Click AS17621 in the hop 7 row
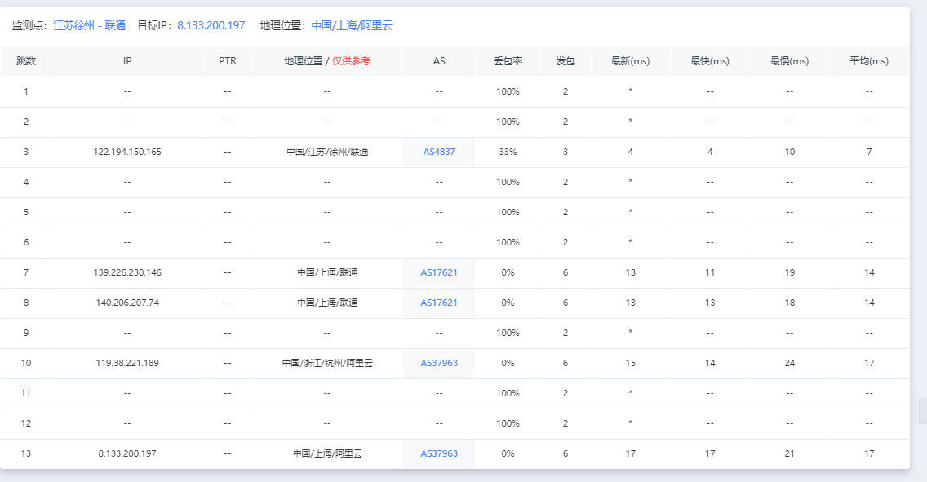927x482 pixels. pyautogui.click(x=439, y=272)
